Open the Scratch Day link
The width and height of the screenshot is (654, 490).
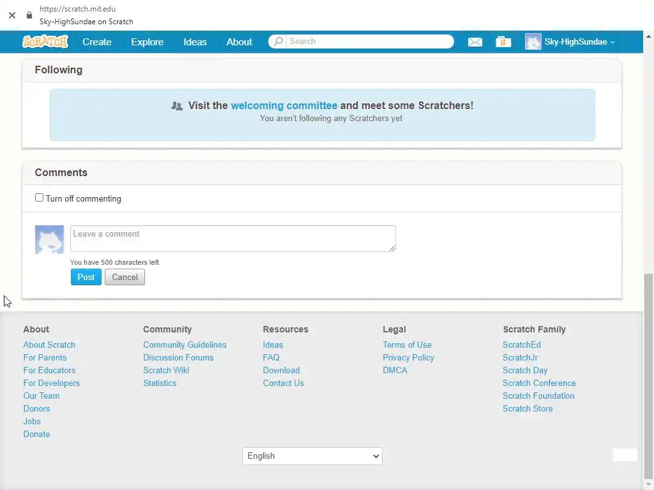525,370
